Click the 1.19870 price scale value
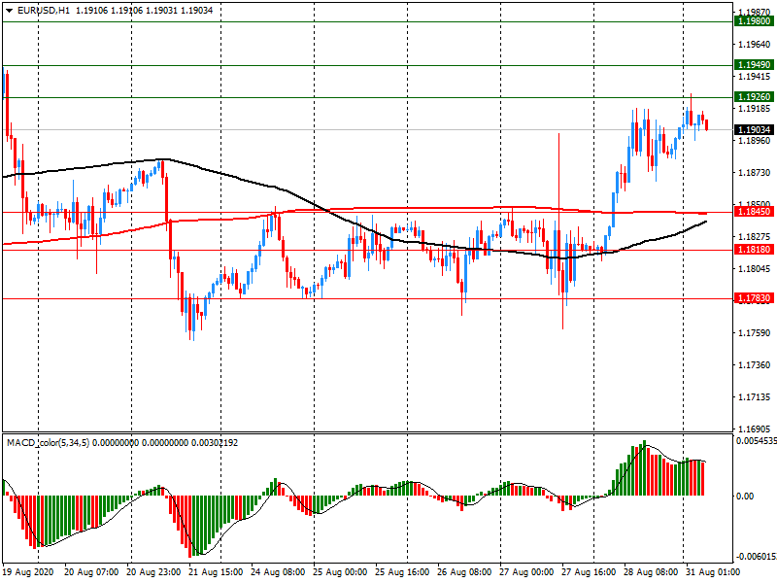The image size is (777, 583). pos(753,13)
